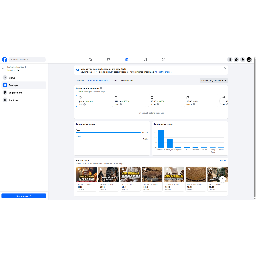256x256 pixels.
Task: Click info icon beside Approximate earnings
Action: click(101, 88)
